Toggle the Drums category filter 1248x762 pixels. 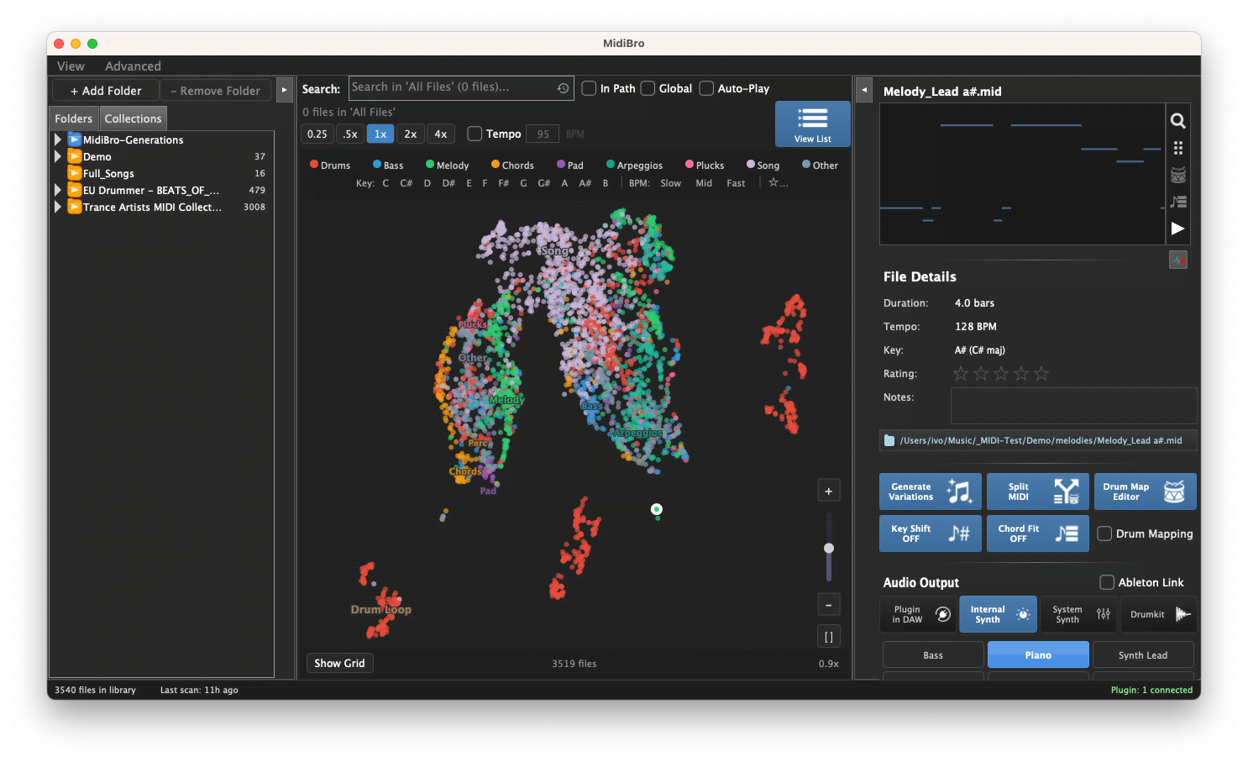(x=330, y=166)
